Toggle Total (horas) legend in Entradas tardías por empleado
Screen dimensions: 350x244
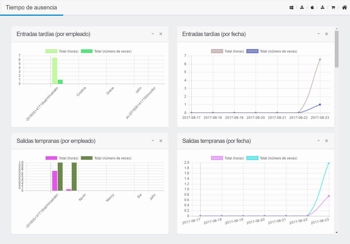point(62,51)
